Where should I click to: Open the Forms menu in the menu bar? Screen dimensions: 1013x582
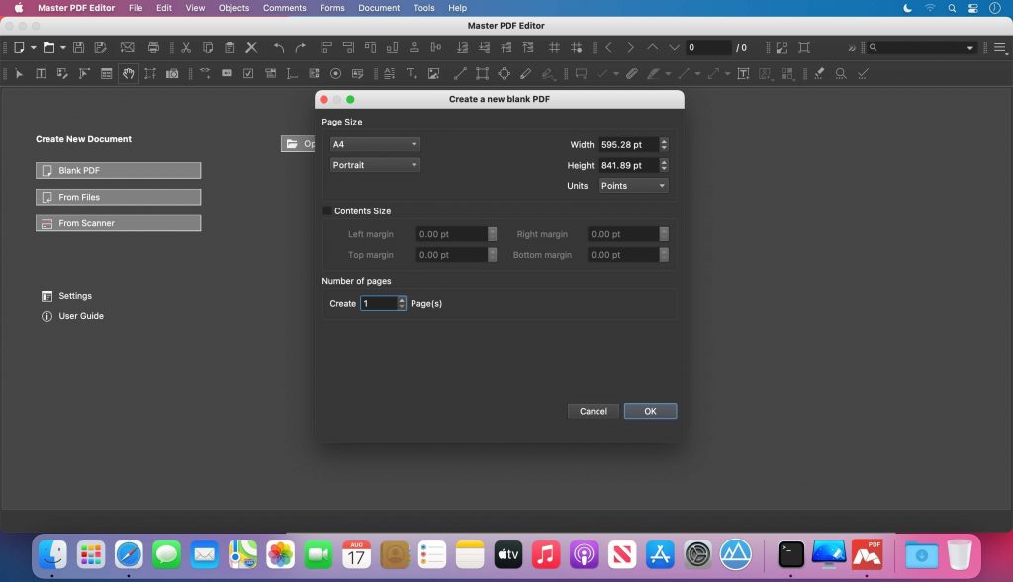click(x=331, y=8)
